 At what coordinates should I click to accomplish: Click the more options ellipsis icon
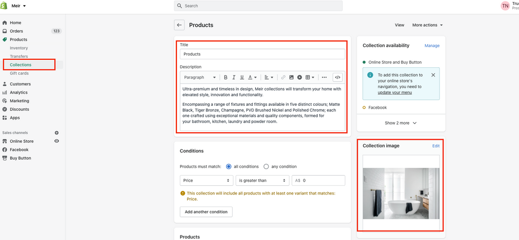324,77
